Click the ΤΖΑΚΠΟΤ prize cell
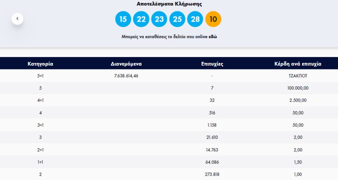Viewport: 338px width, 180px height. click(x=298, y=76)
